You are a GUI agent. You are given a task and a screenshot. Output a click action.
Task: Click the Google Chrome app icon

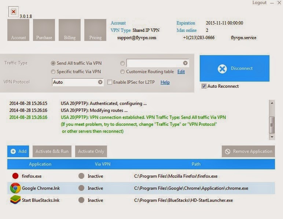coord(15,188)
